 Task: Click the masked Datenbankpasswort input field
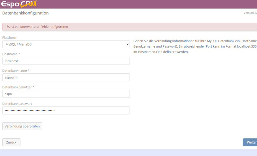[x=66, y=110]
